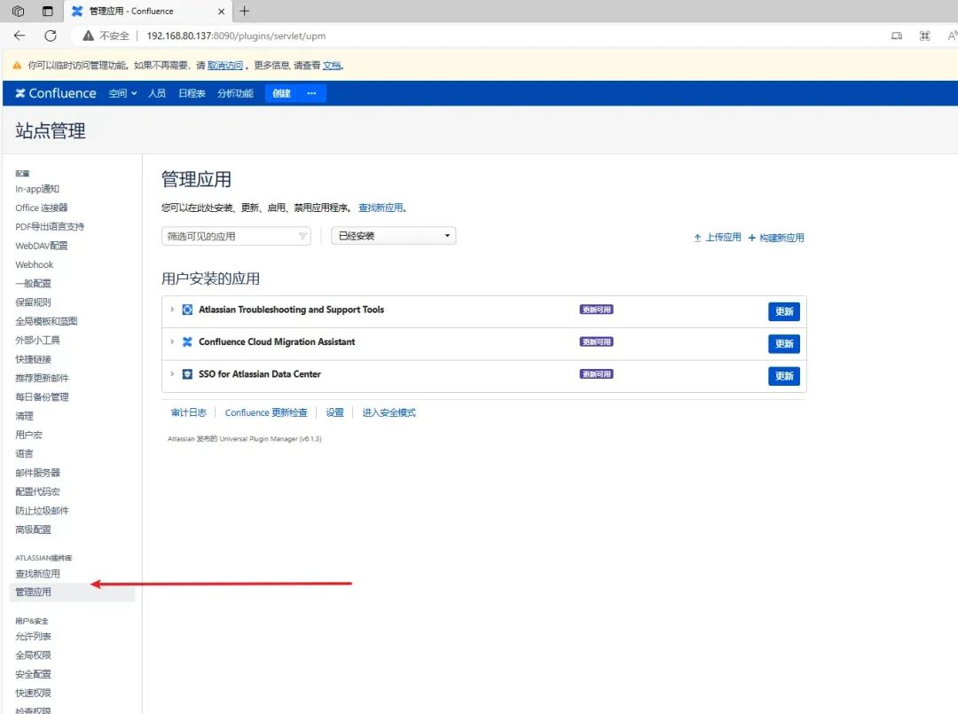
Task: Update Atlassian Troubleshooting and Support Tools with 更新
Action: 784,311
